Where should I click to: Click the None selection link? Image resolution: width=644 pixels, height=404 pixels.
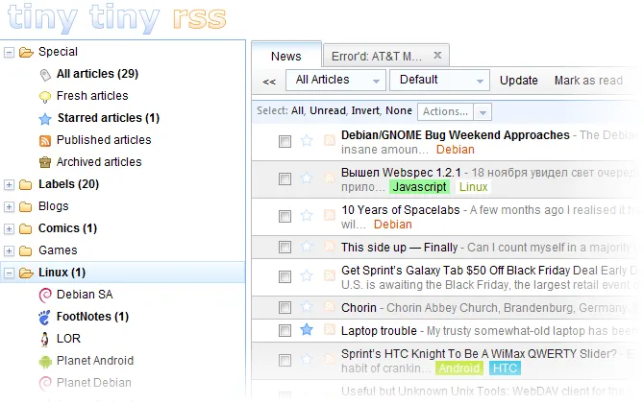(398, 110)
